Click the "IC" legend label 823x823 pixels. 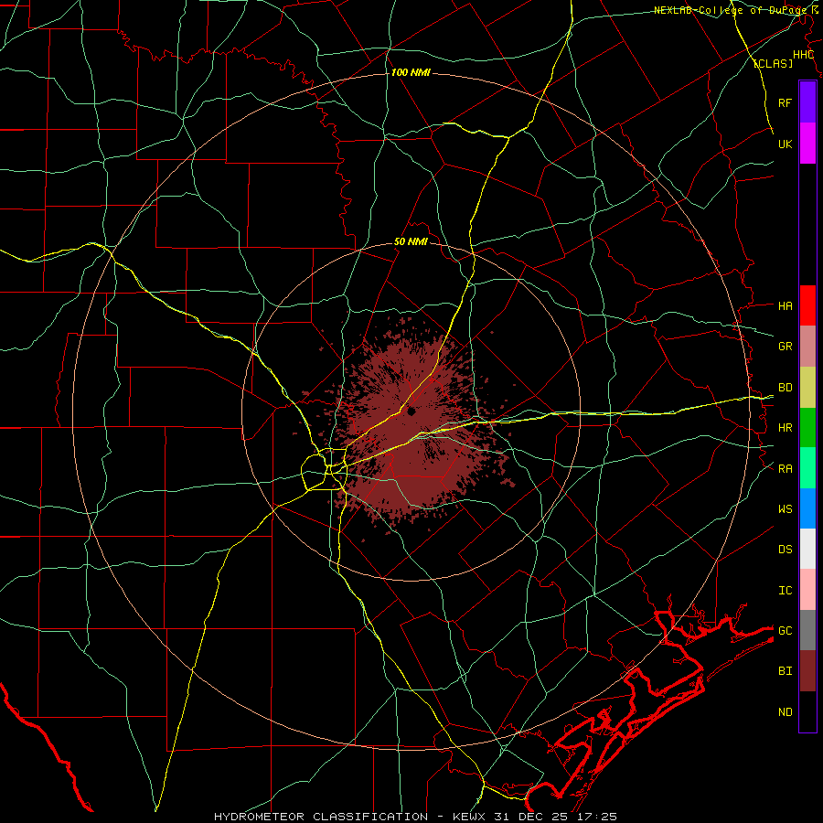[x=785, y=590]
